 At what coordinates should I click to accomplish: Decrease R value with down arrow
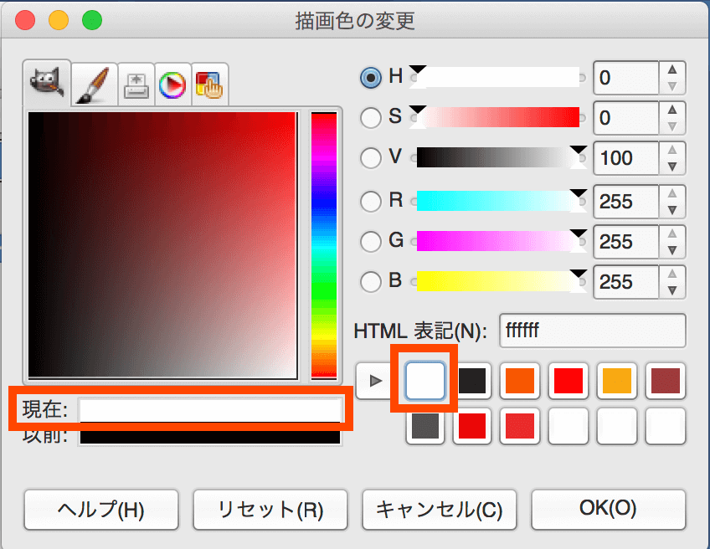point(672,210)
